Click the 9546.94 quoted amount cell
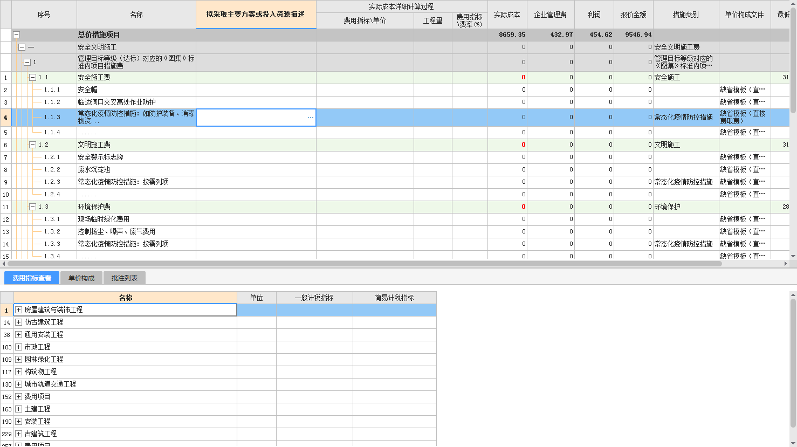The height and width of the screenshot is (447, 797). 634,35
